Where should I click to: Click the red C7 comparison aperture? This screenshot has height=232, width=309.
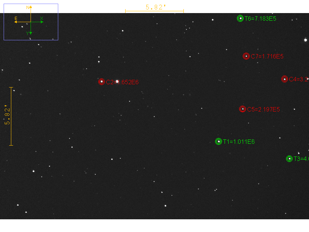click(246, 56)
